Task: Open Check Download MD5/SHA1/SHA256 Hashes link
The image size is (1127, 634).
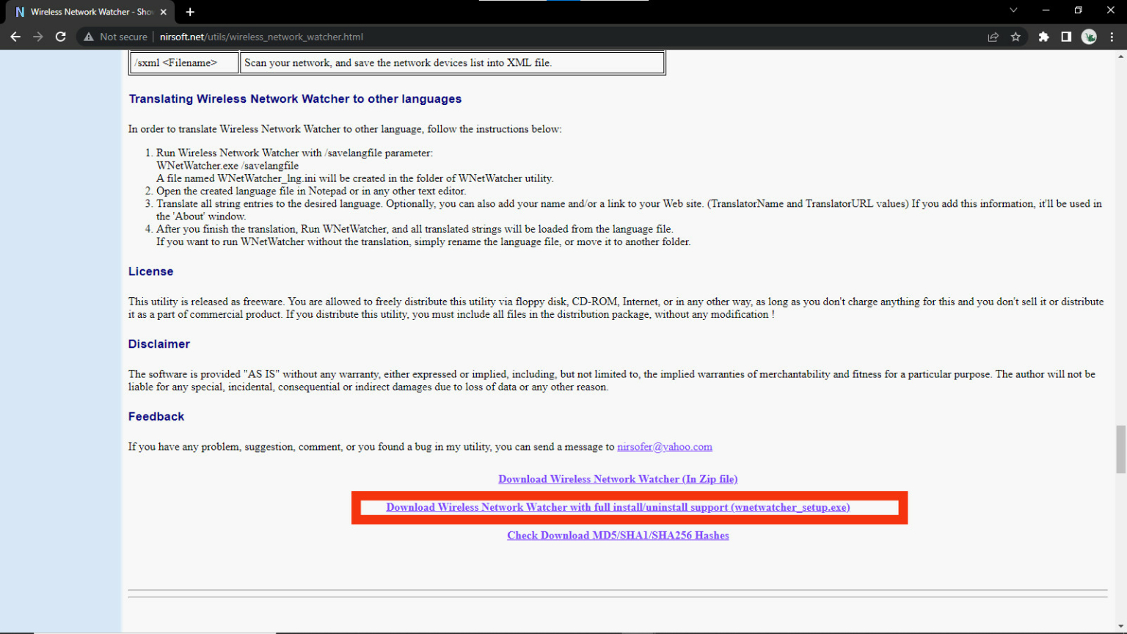Action: pyautogui.click(x=618, y=536)
